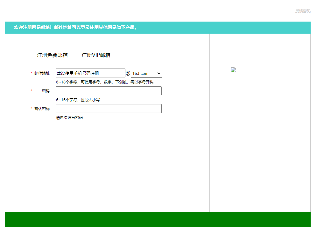
Task: Click the broken image in the right panel
Action: (x=233, y=70)
